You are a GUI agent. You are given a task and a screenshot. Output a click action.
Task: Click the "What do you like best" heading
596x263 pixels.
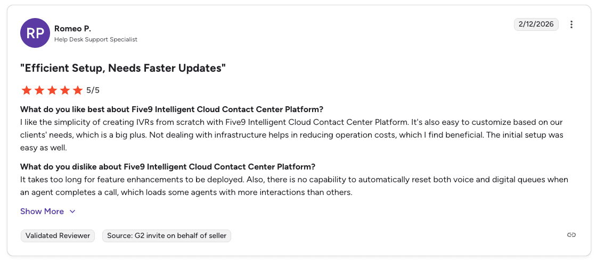(172, 109)
